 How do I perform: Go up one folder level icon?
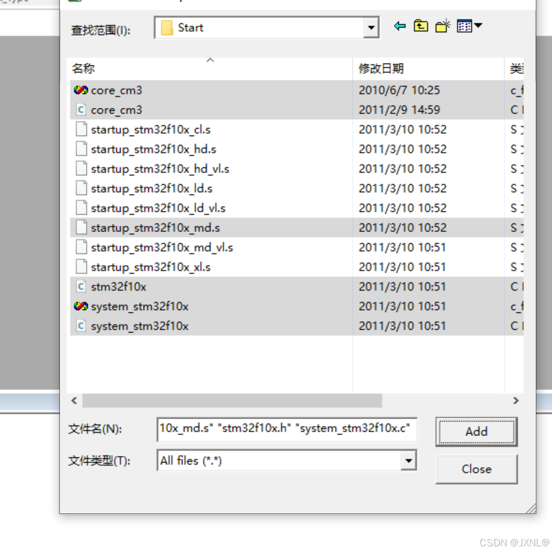[421, 26]
